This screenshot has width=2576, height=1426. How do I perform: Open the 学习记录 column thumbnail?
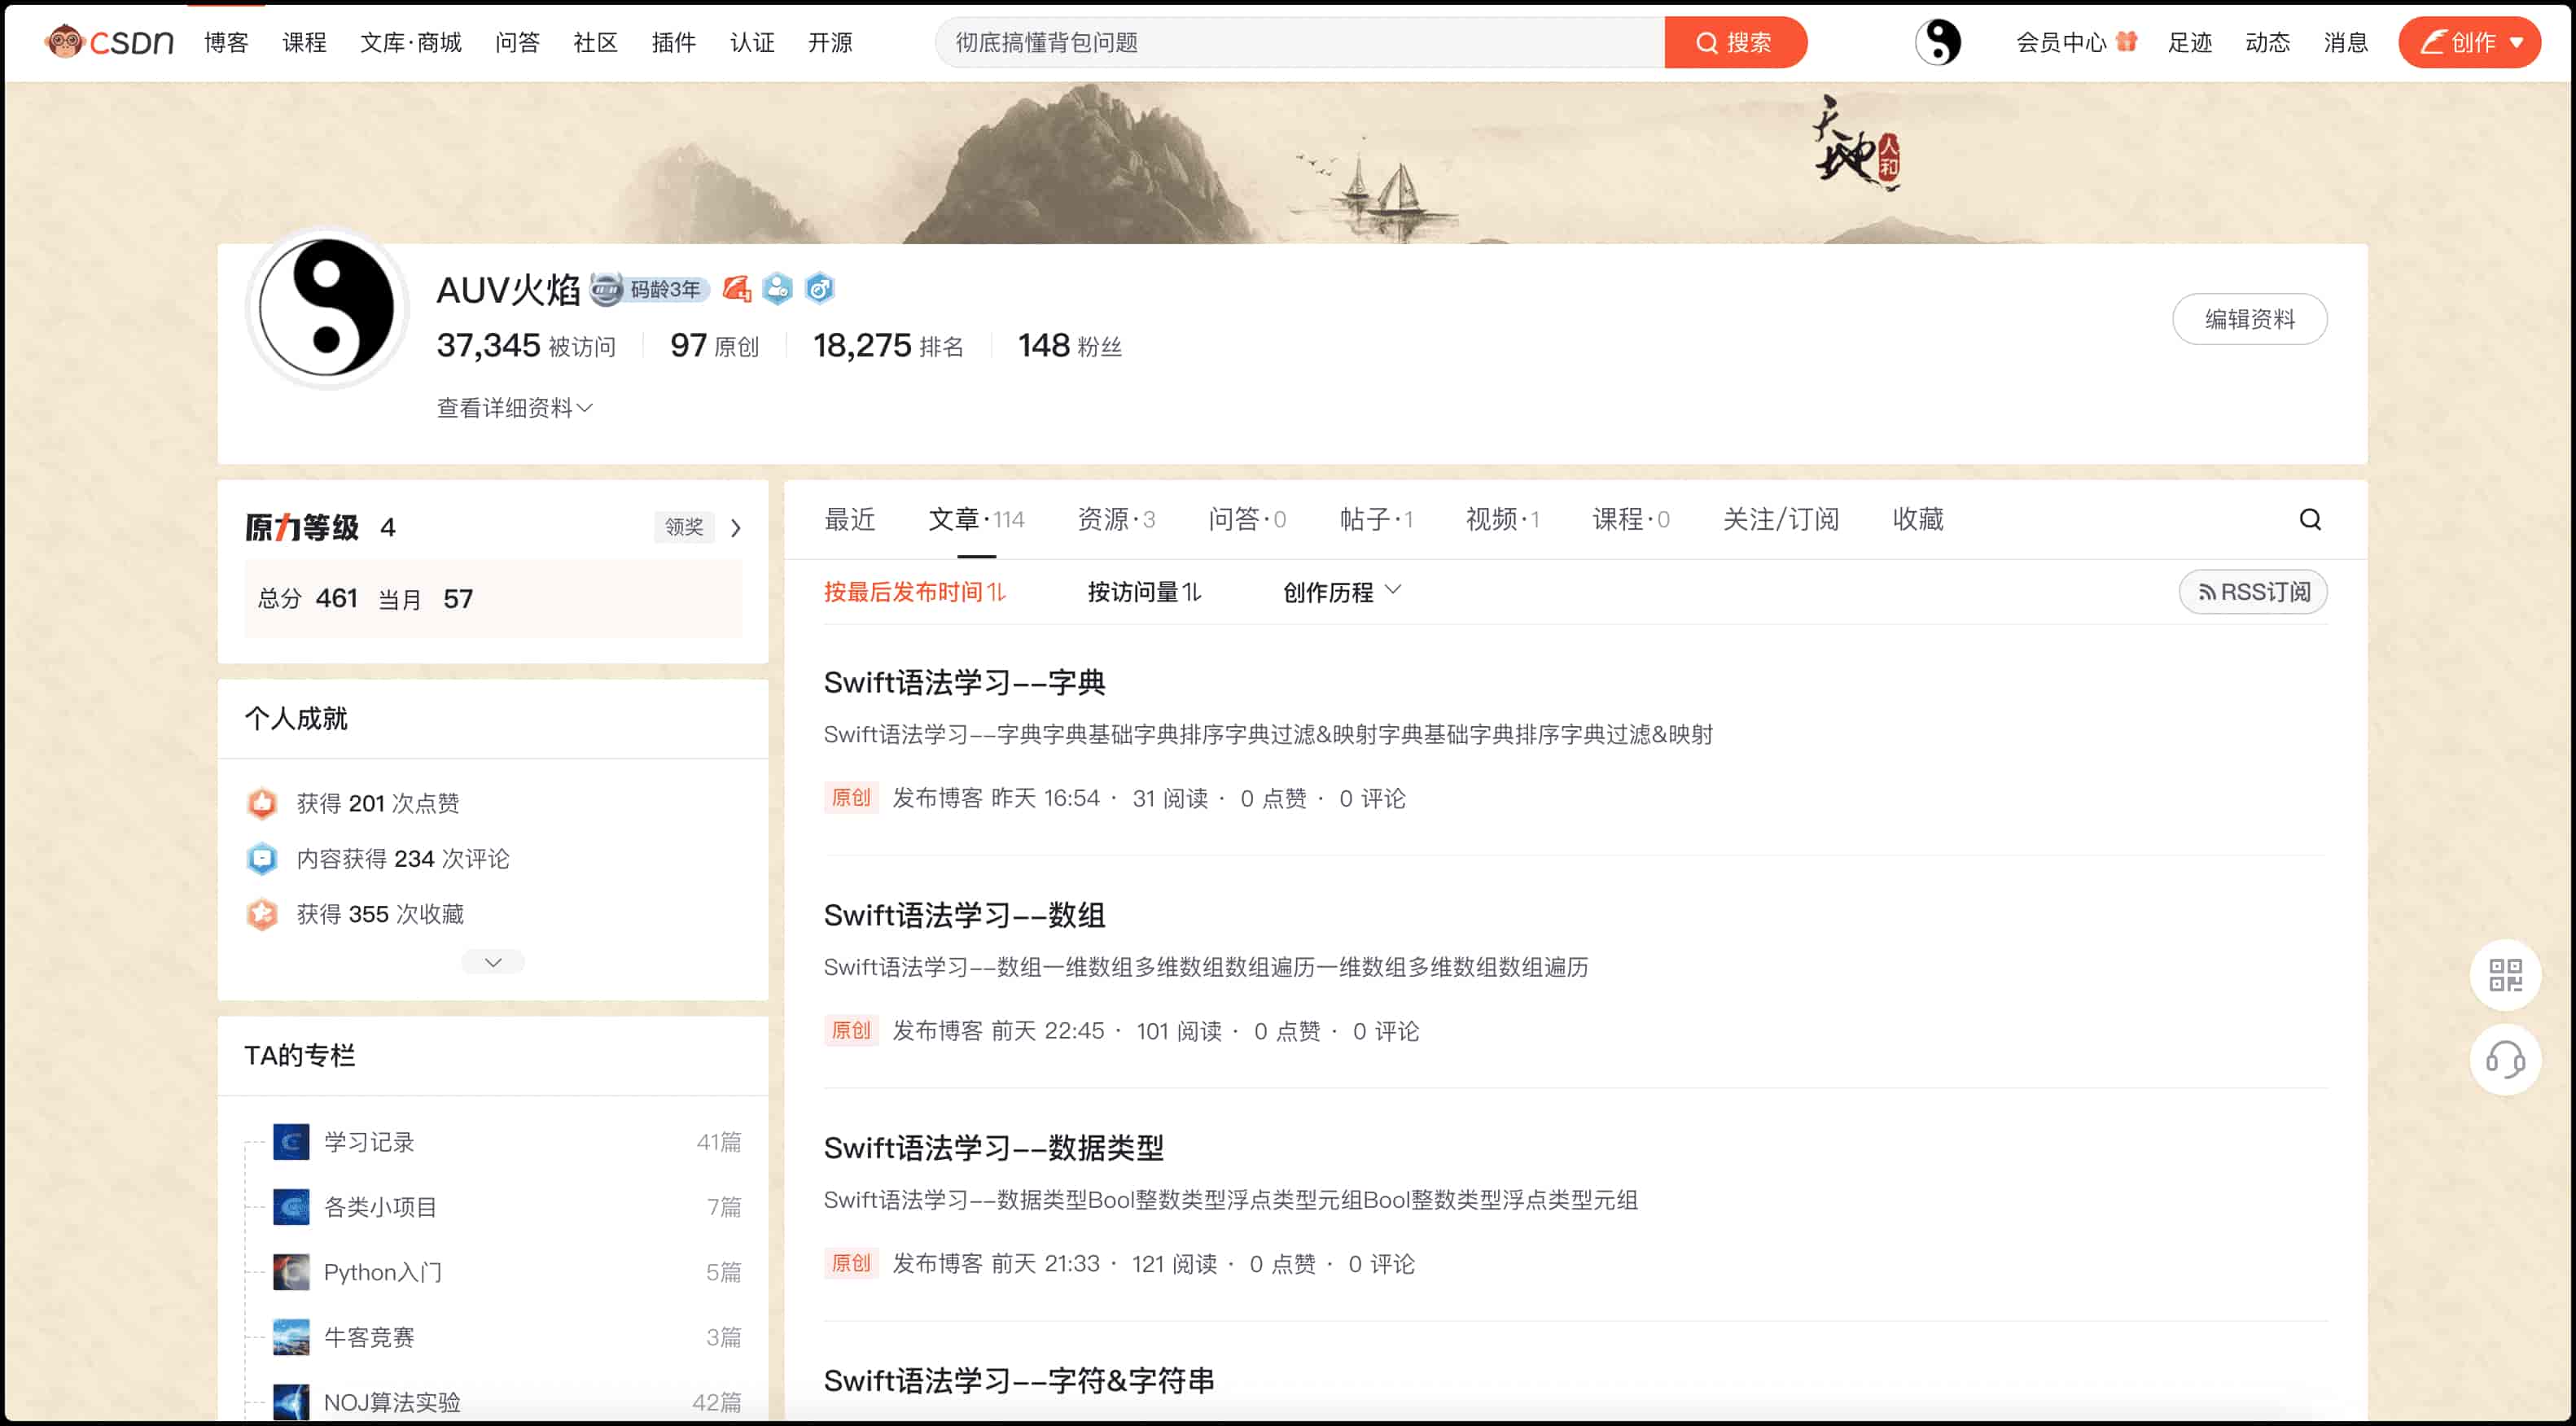click(x=291, y=1141)
